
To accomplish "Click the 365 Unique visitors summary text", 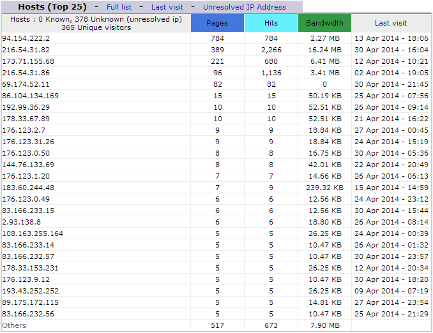I will (x=96, y=27).
